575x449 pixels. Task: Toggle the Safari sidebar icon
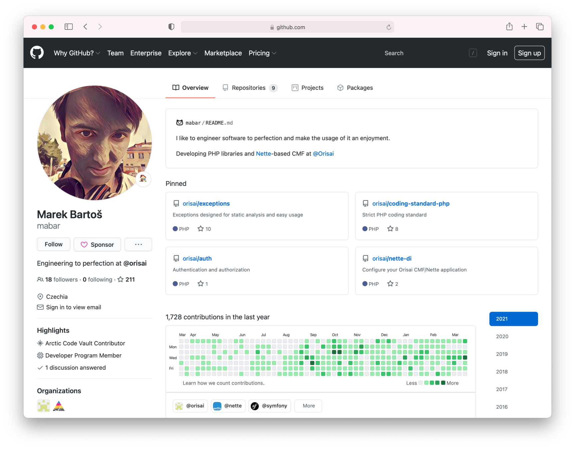click(69, 27)
